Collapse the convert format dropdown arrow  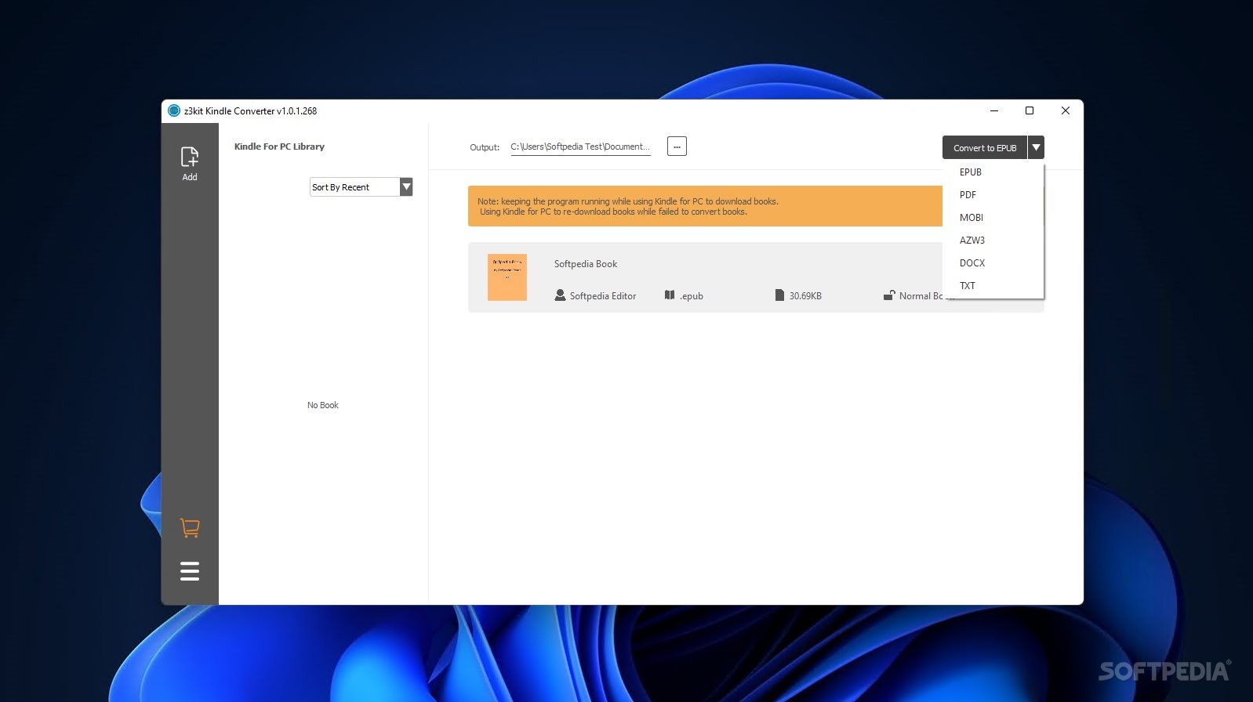coord(1036,147)
